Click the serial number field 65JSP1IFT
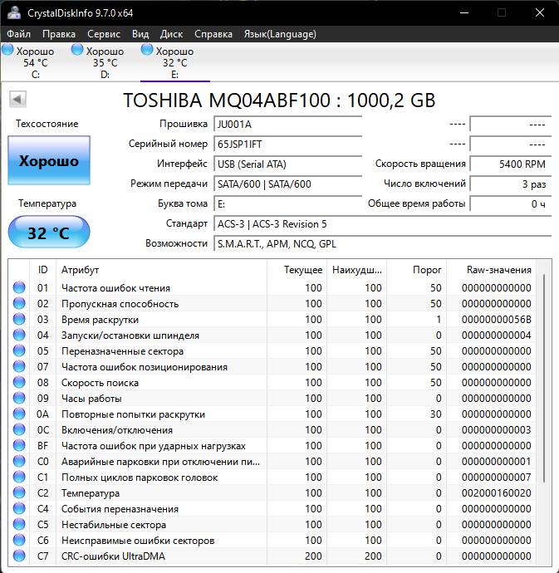559x573 pixels. coord(287,144)
